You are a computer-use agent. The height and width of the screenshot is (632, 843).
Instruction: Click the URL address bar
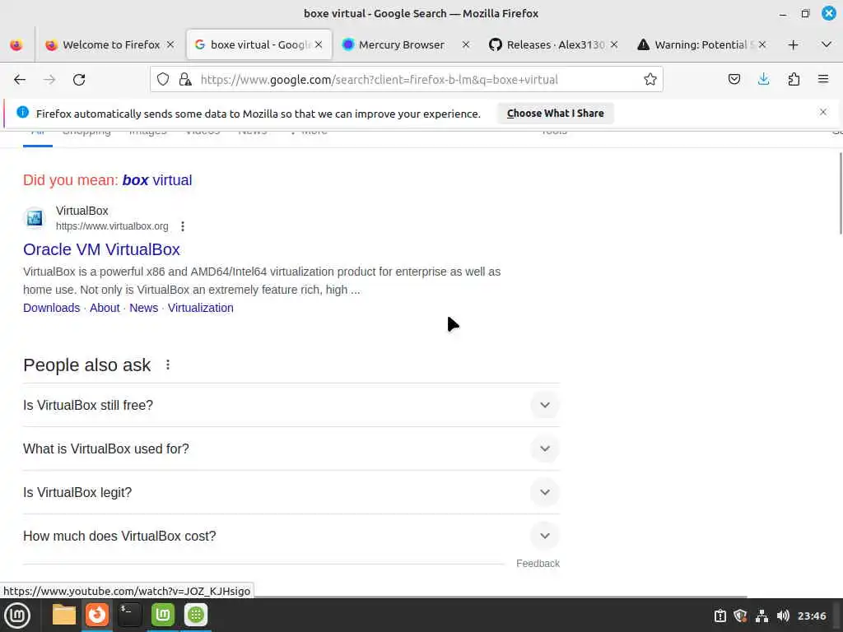point(406,80)
